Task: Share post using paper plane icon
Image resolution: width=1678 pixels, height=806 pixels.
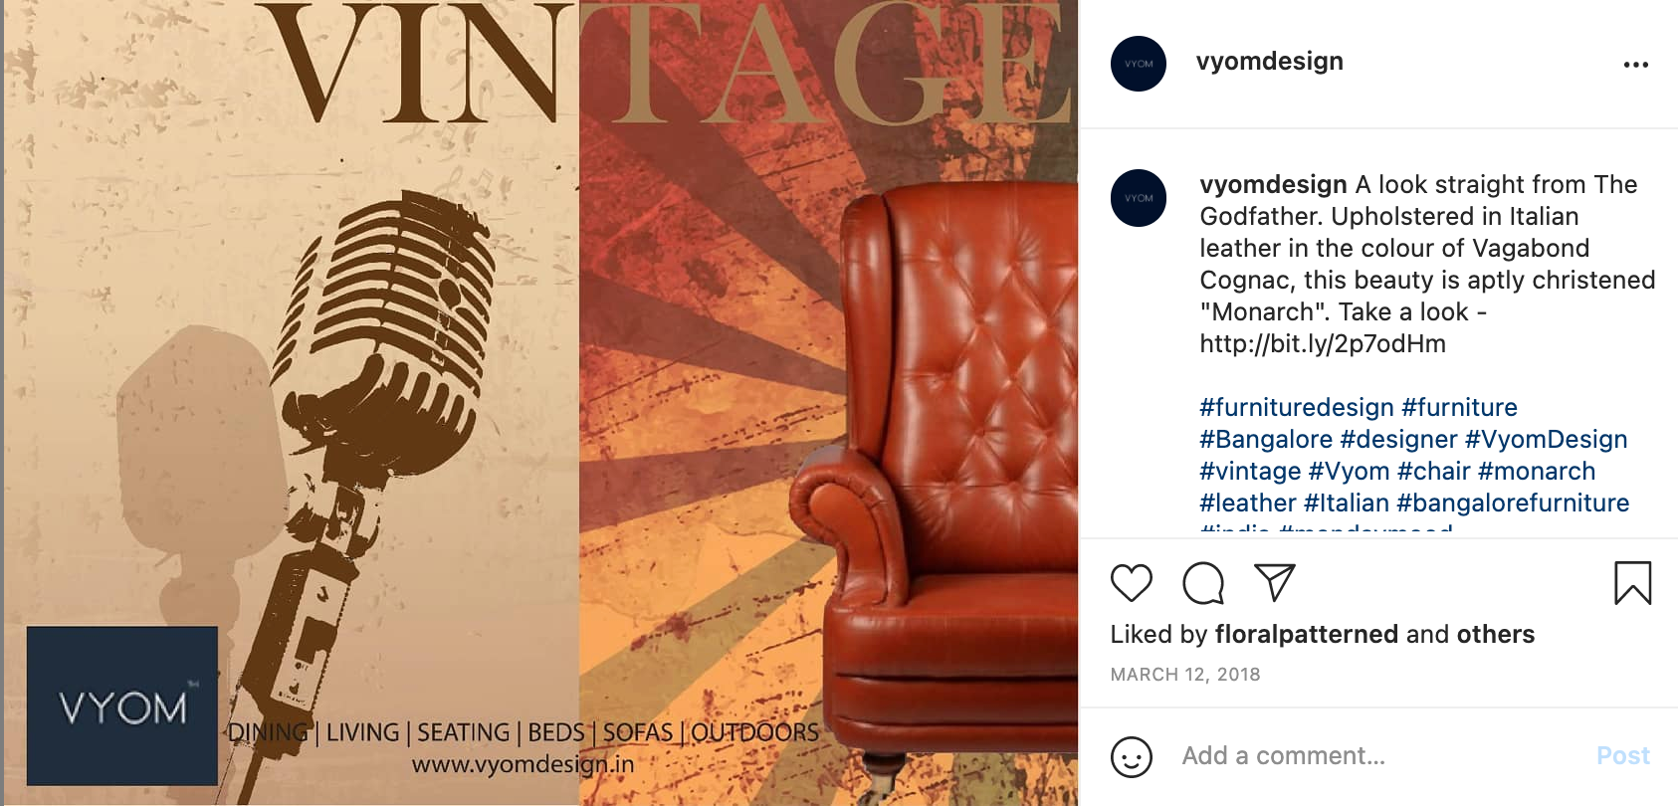Action: coord(1274,582)
